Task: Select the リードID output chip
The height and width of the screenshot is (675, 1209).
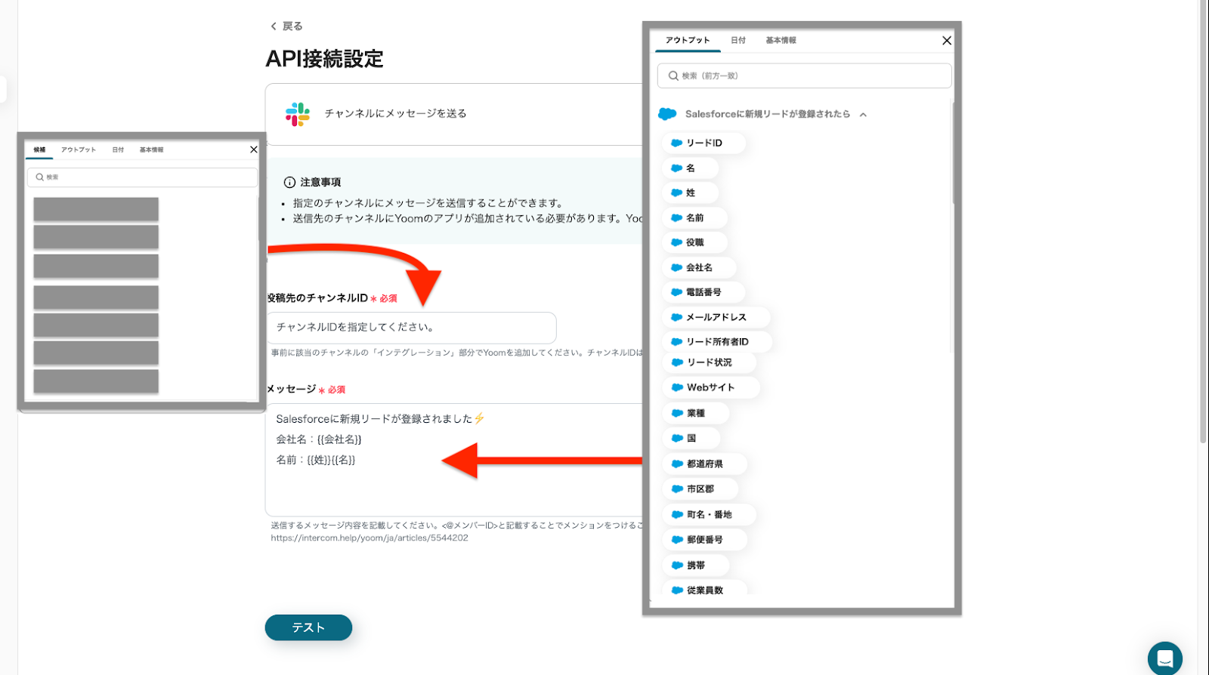Action: click(703, 143)
